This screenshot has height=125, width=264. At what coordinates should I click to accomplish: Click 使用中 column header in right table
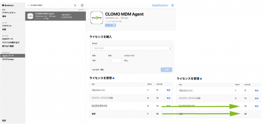coord(237,85)
